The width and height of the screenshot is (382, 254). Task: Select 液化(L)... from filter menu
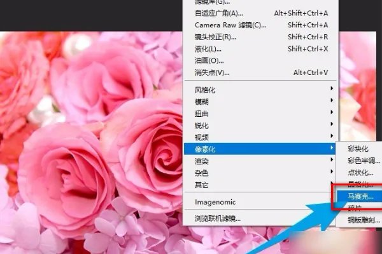pos(260,49)
